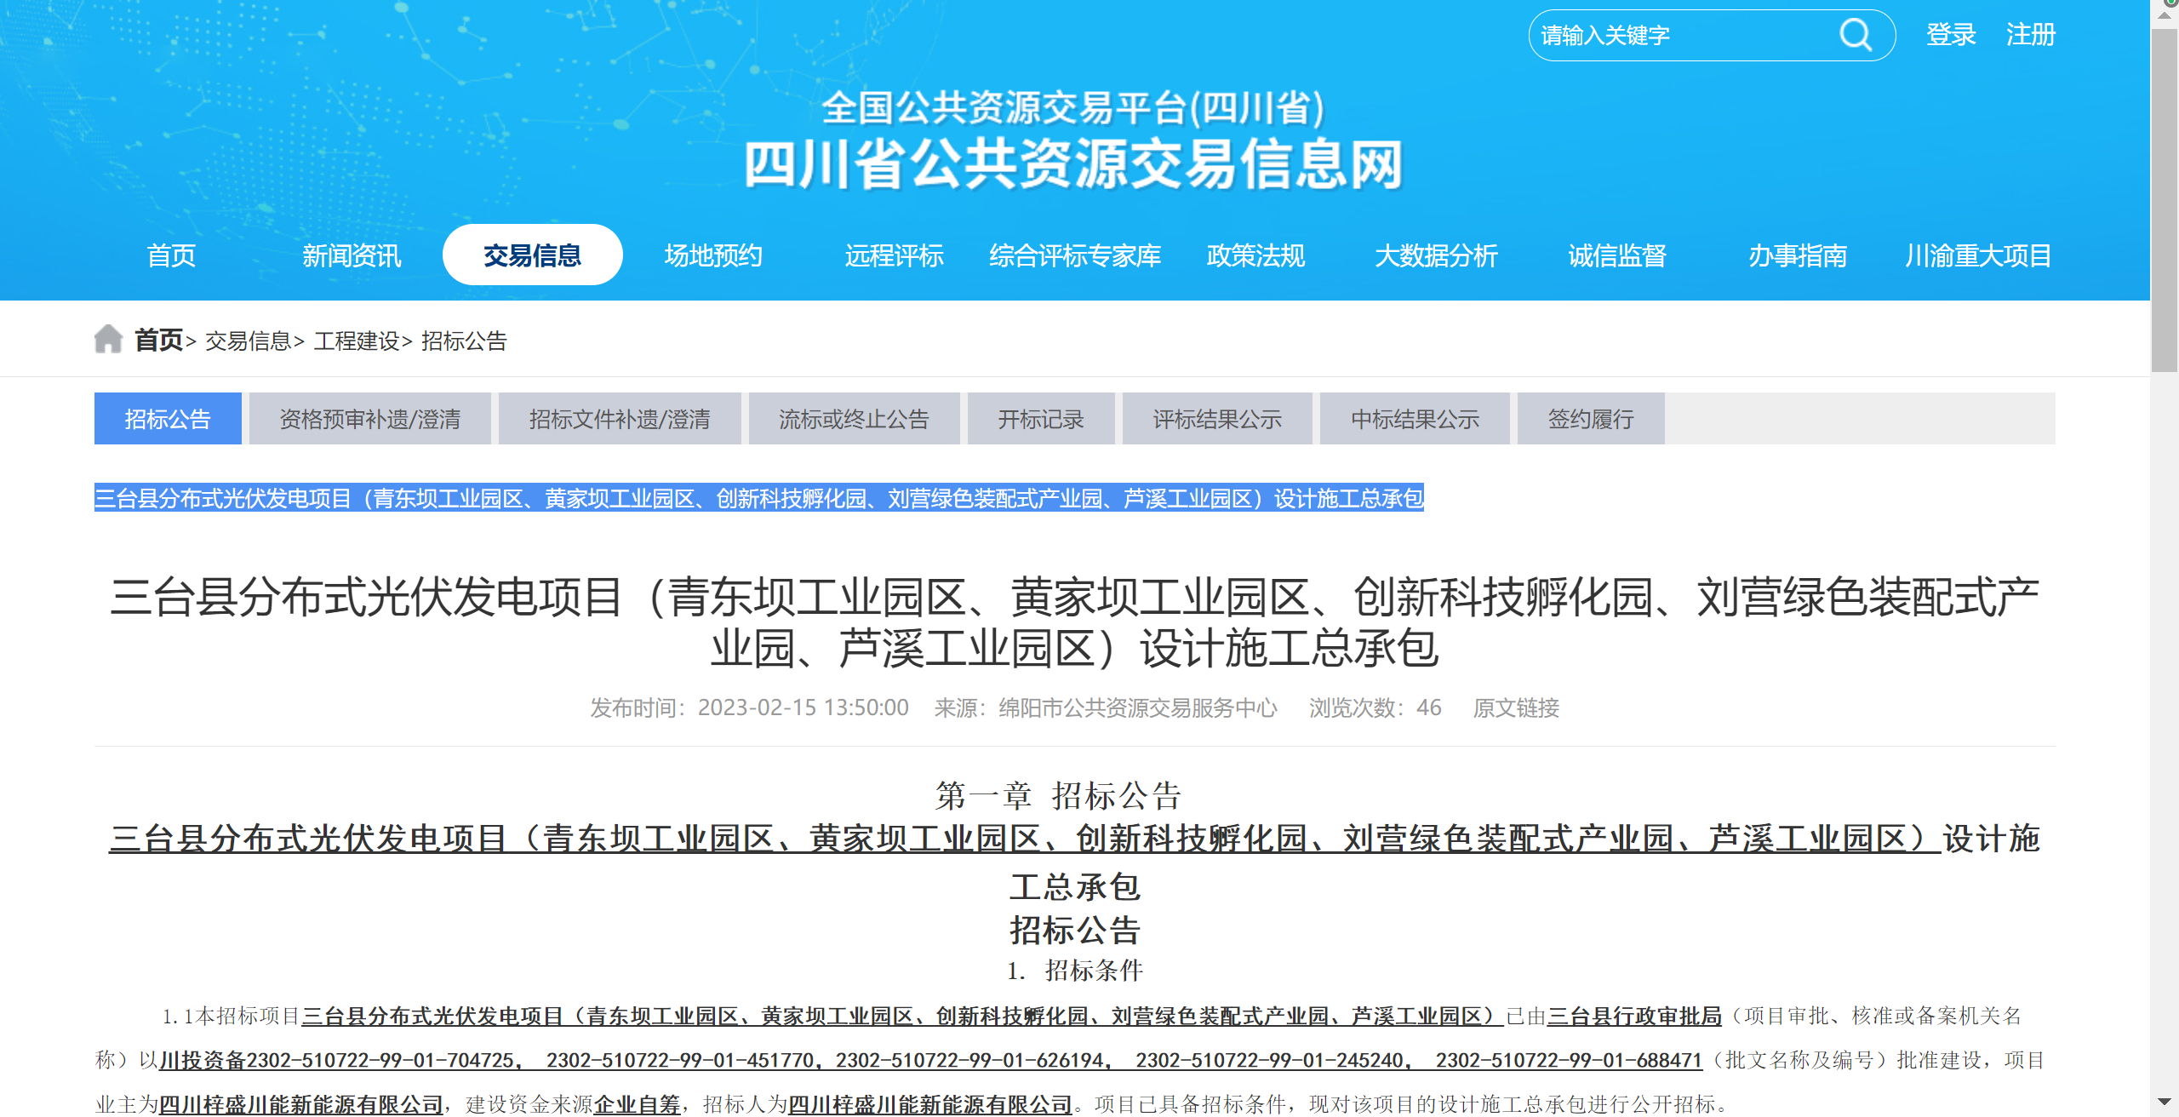Click the home icon in breadcrumb
The width and height of the screenshot is (2179, 1117).
click(108, 340)
